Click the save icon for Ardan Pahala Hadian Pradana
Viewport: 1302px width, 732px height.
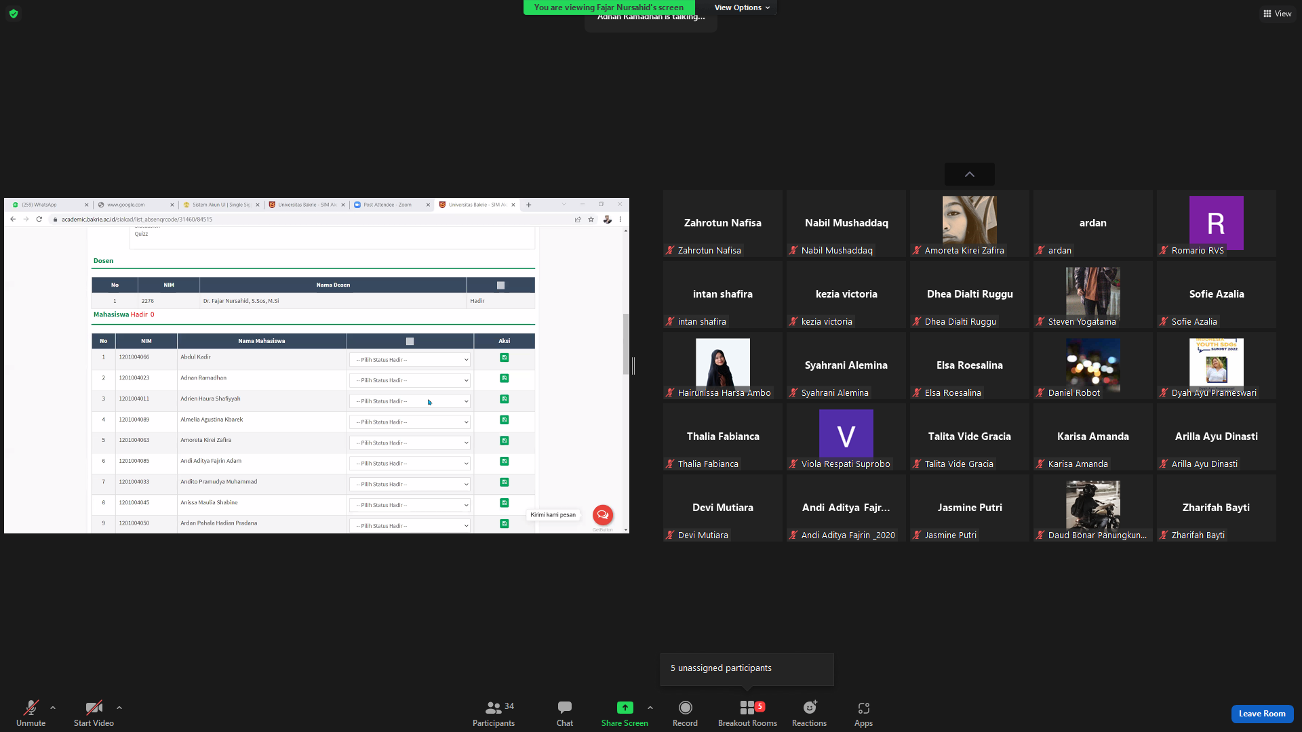pos(505,524)
